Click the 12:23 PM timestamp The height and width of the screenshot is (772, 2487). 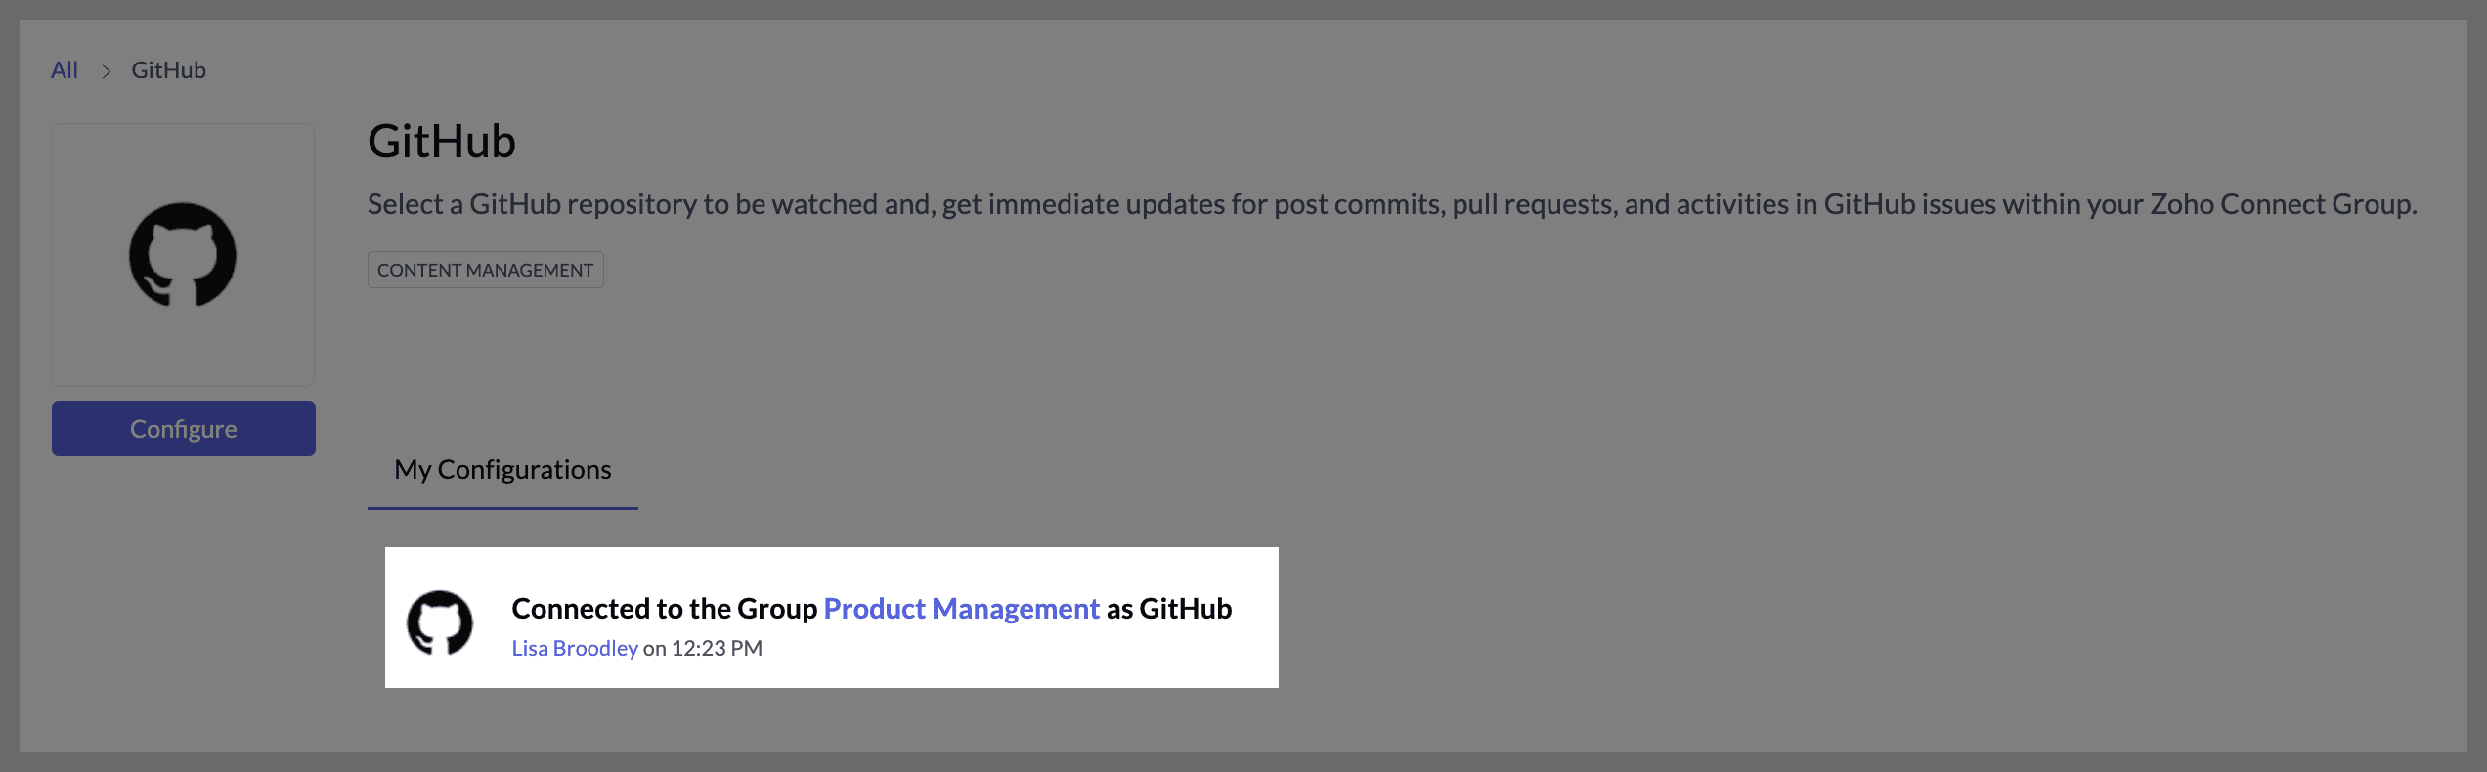coord(717,649)
